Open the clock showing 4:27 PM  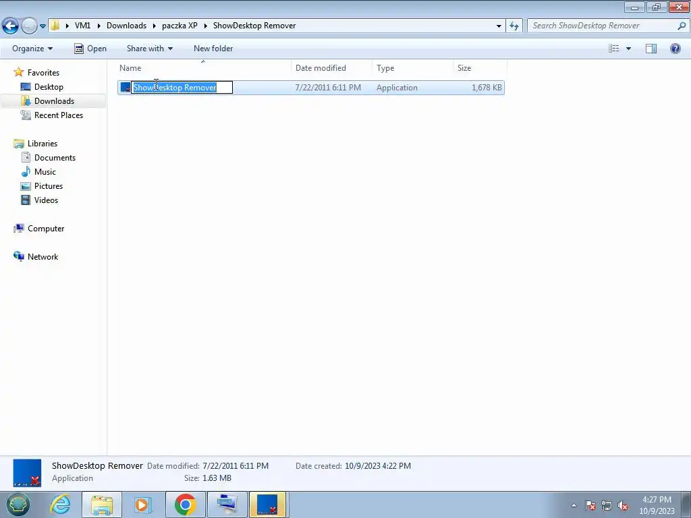point(657,505)
